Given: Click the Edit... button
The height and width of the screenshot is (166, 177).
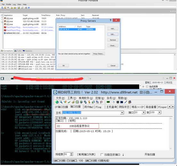Looking at the screenshot, I should [113, 34].
